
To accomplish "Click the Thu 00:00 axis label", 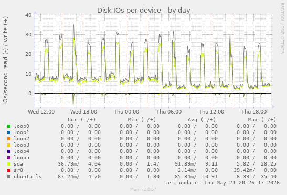I will click(x=126, y=112).
